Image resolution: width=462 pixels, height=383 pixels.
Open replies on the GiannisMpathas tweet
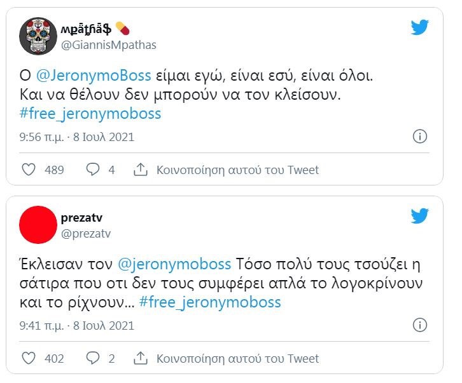tap(93, 170)
